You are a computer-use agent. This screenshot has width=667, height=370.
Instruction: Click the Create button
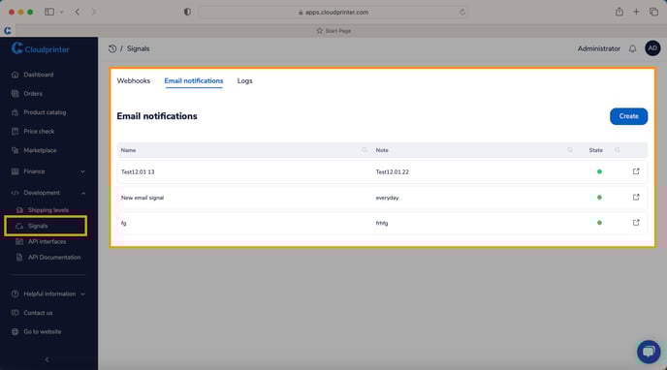(629, 116)
